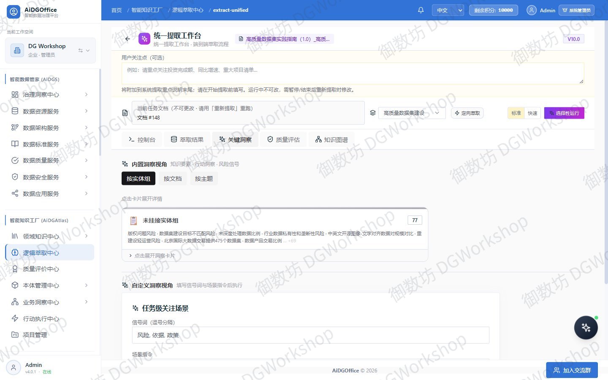Click the document icon beside current task document
608x380 pixels.
pos(125,113)
